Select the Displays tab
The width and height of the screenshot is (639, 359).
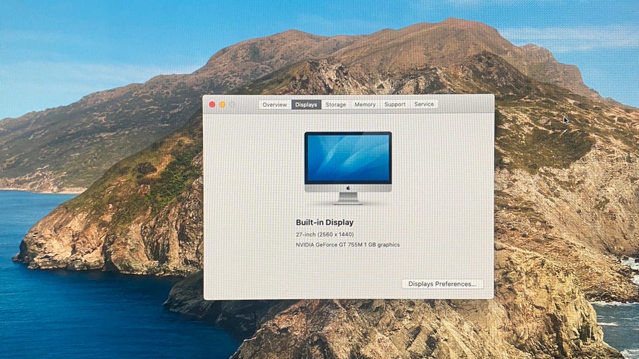(x=306, y=104)
